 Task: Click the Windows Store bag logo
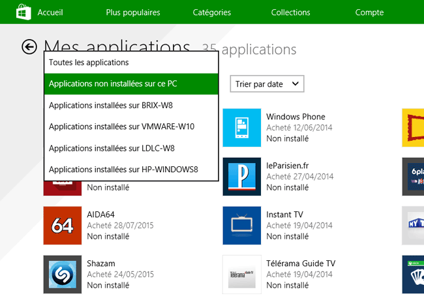23,12
